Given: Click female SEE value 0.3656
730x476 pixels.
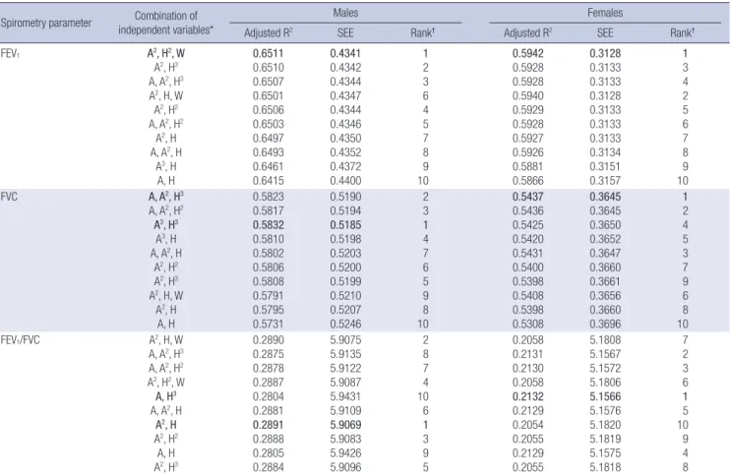Looking at the screenshot, I should 605,296.
